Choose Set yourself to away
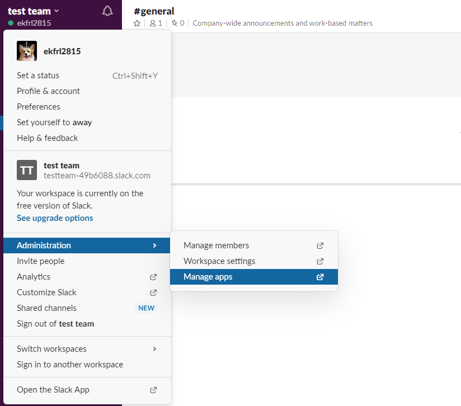Image resolution: width=461 pixels, height=406 pixels. point(87,122)
